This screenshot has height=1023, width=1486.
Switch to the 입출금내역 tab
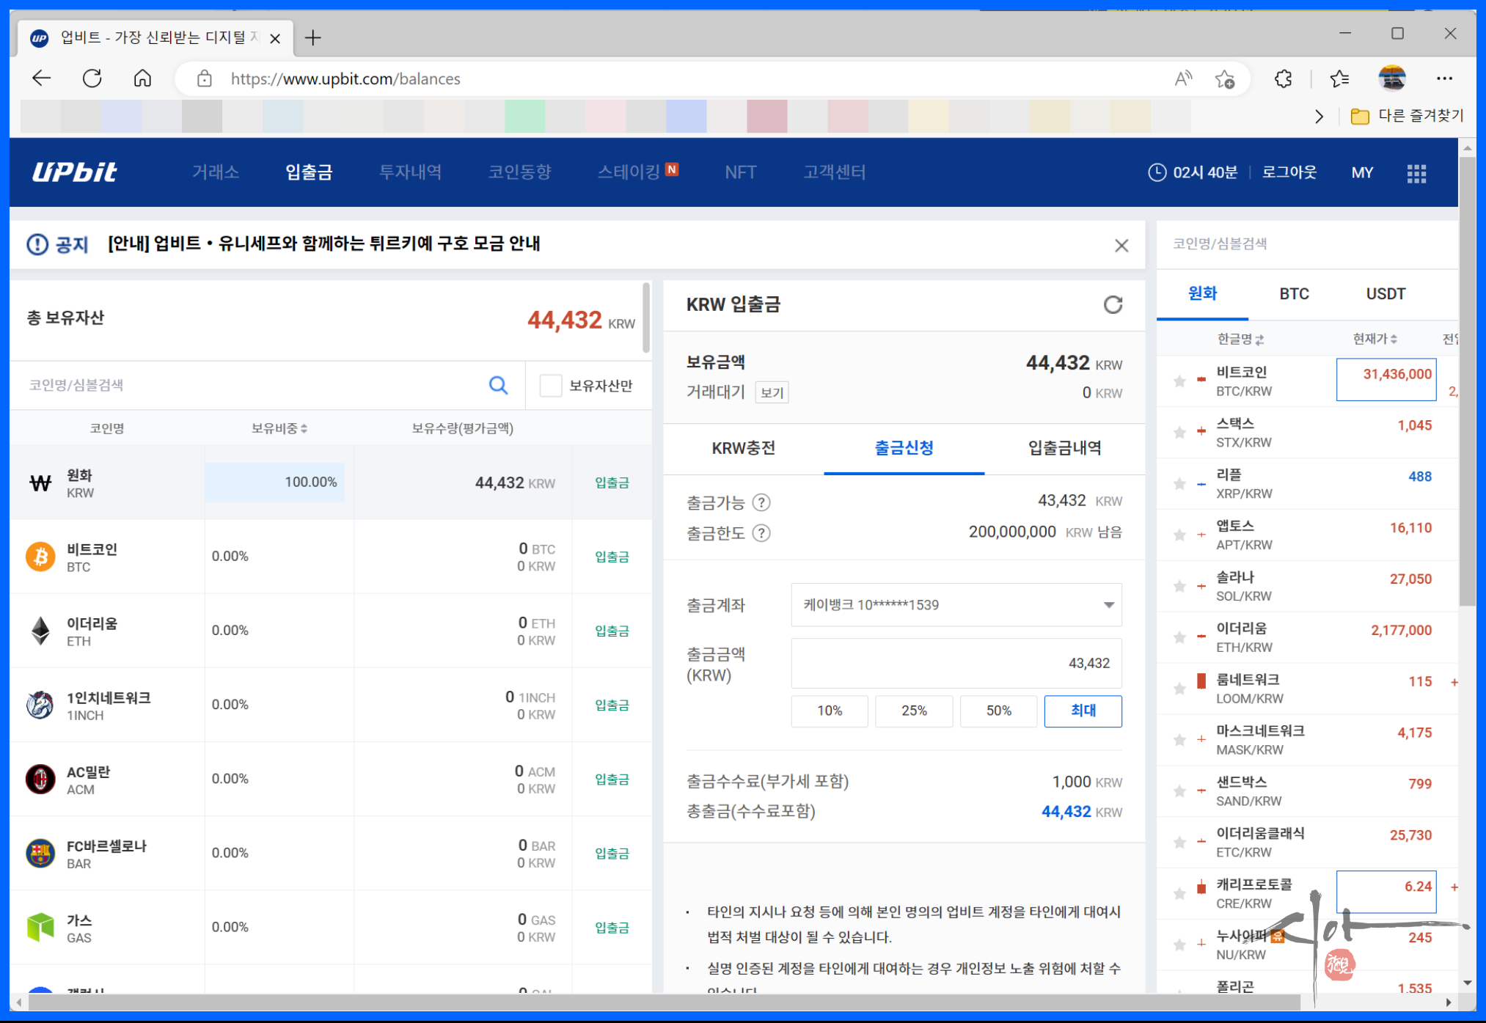[x=1064, y=448]
